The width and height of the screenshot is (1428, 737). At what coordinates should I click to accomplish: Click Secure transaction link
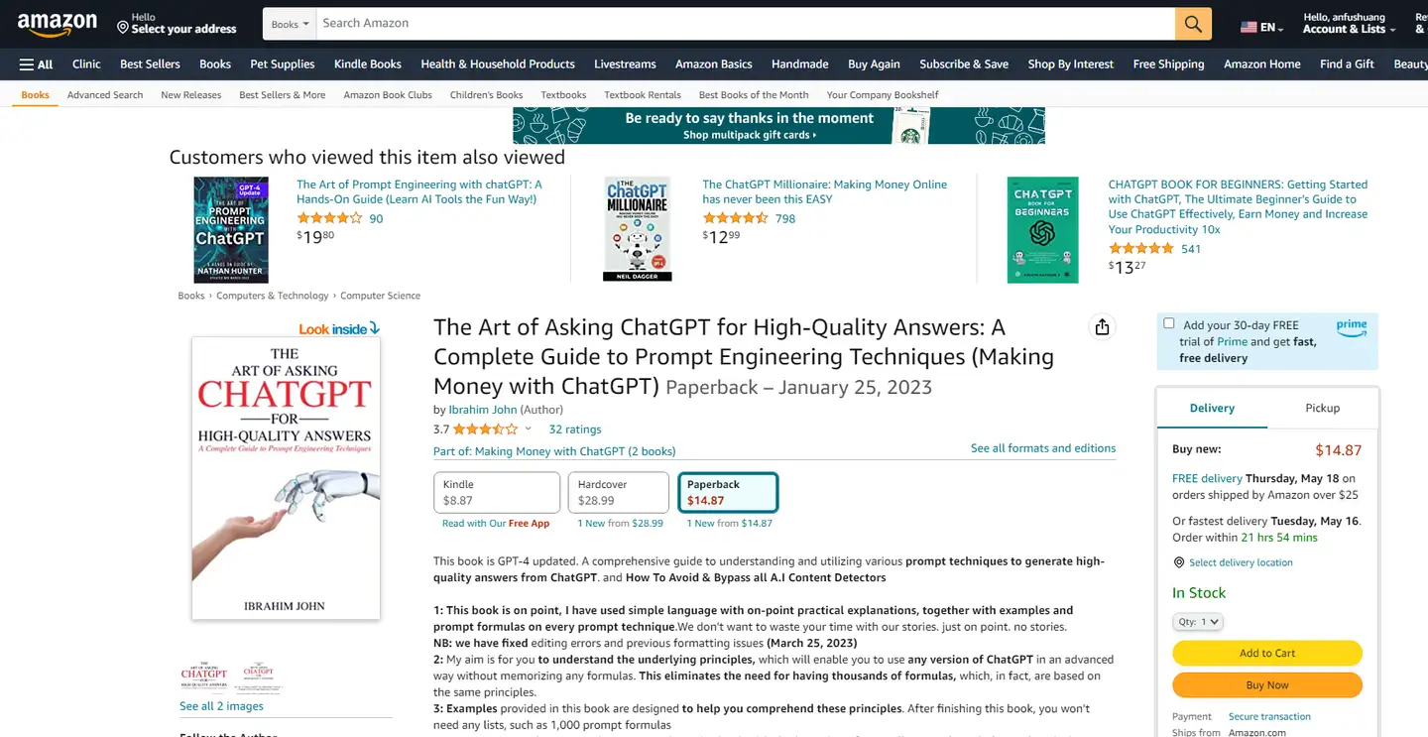tap(1269, 716)
